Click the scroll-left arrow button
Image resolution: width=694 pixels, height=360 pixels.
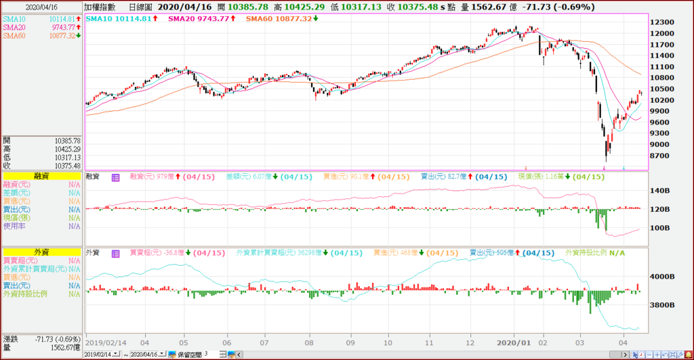coord(239,355)
